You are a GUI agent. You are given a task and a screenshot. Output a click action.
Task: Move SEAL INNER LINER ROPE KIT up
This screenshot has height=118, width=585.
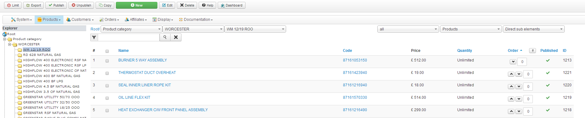tap(511, 87)
